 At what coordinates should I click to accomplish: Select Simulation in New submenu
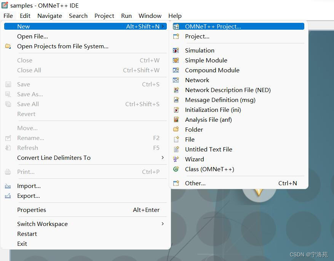pos(238,51)
